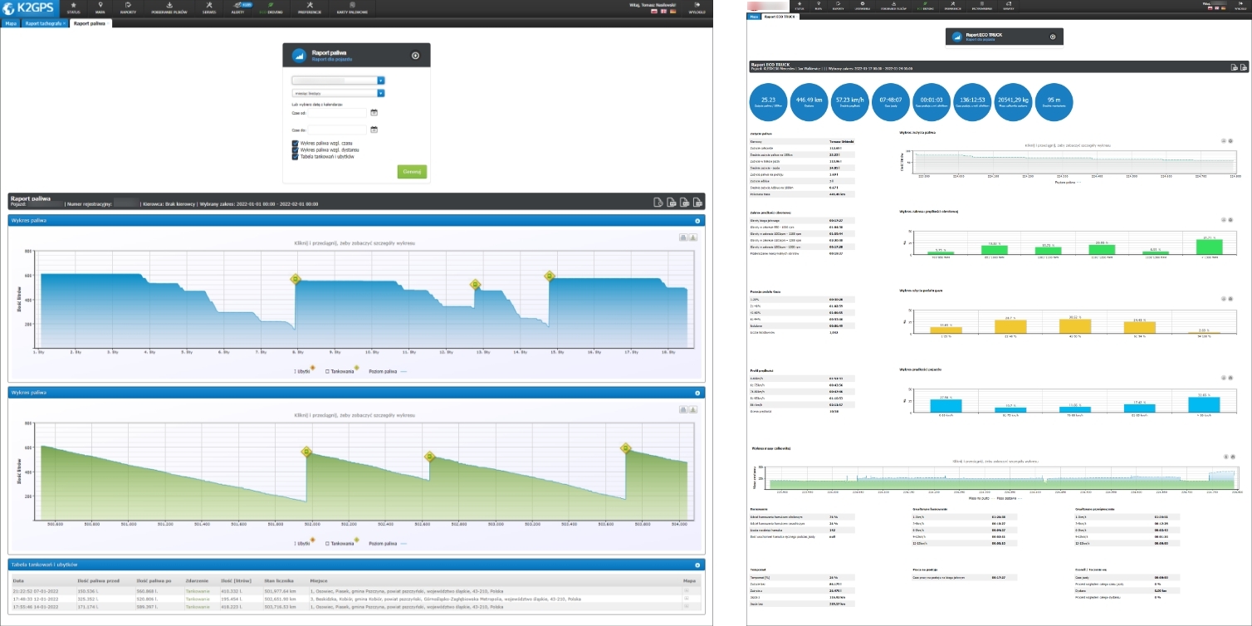Screen dimensions: 1252x626
Task: Toggle Ubytki legend in green fuel chart
Action: point(304,543)
